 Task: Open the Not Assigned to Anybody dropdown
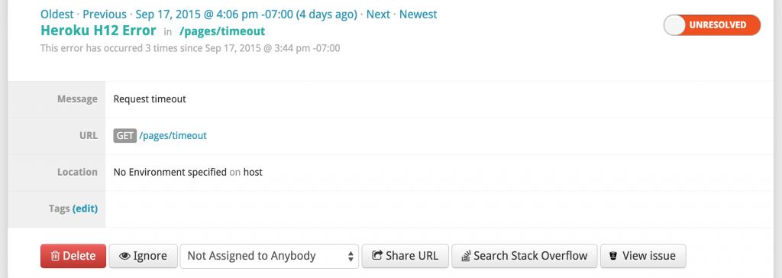pos(270,256)
